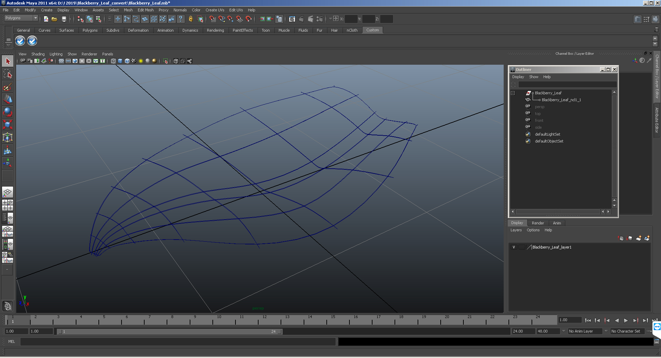Move selected layer down in list

click(630, 238)
